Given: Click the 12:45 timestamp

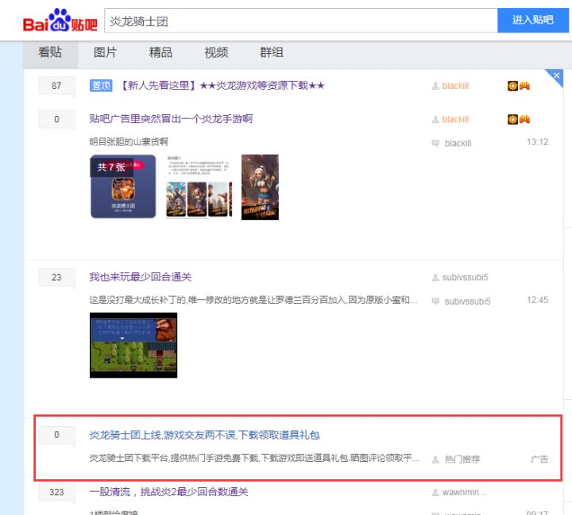Looking at the screenshot, I should click(x=537, y=300).
